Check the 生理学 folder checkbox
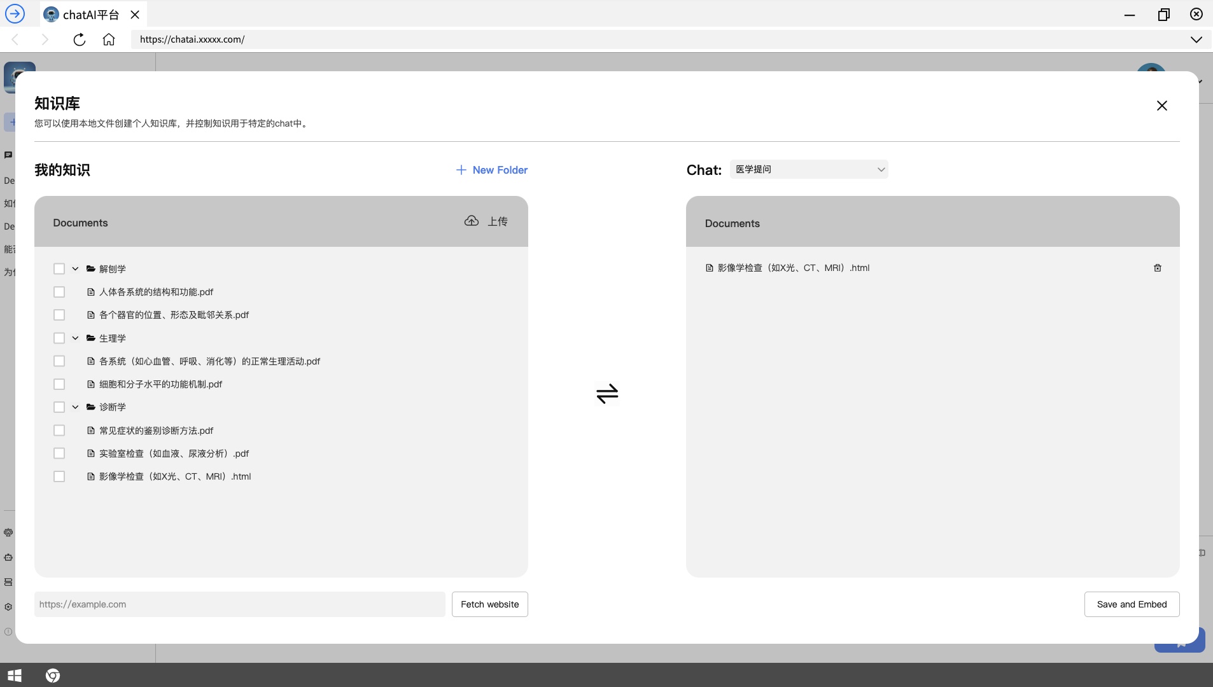The height and width of the screenshot is (687, 1213). pyautogui.click(x=59, y=338)
